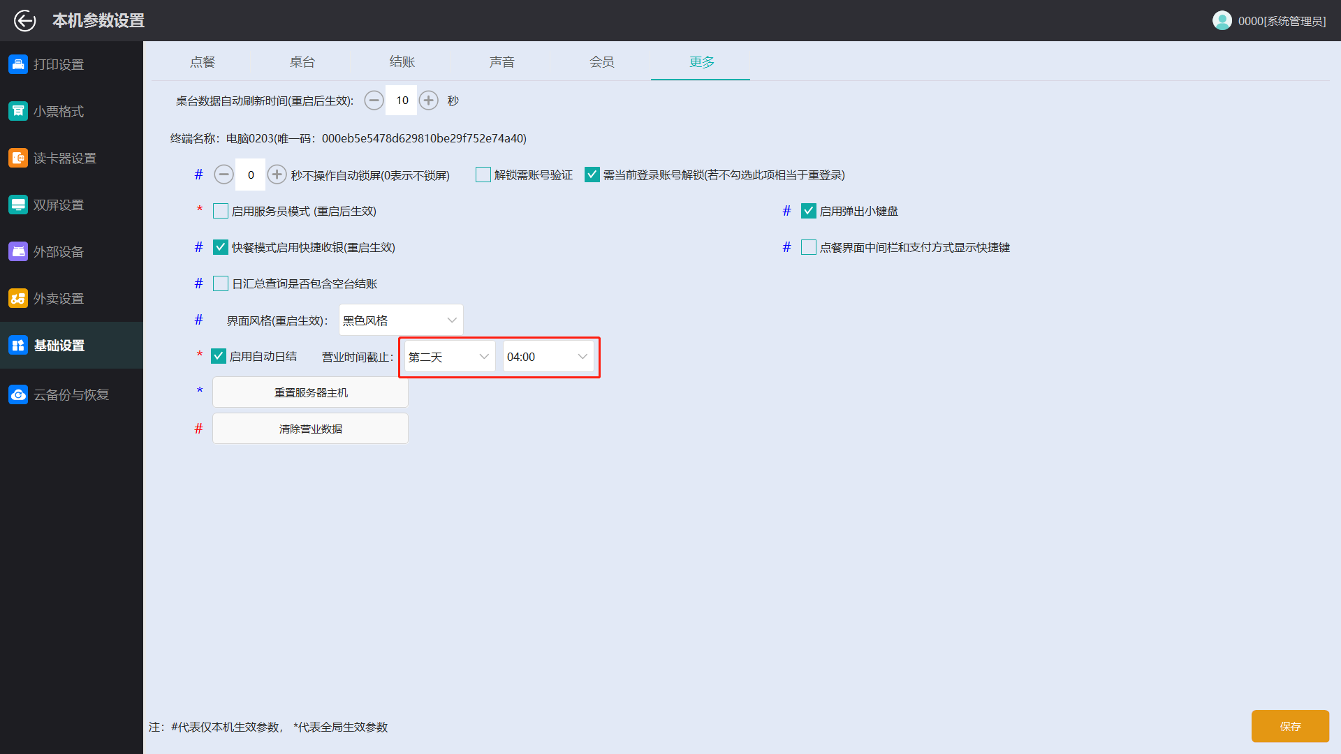The width and height of the screenshot is (1341, 754).
Task: Open 双屏设置 in sidebar
Action: pyautogui.click(x=71, y=205)
